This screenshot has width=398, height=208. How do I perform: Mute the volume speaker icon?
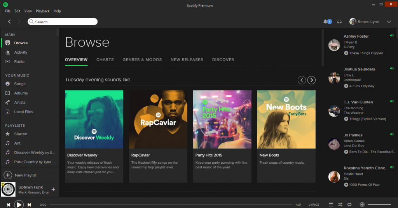tap(362, 205)
